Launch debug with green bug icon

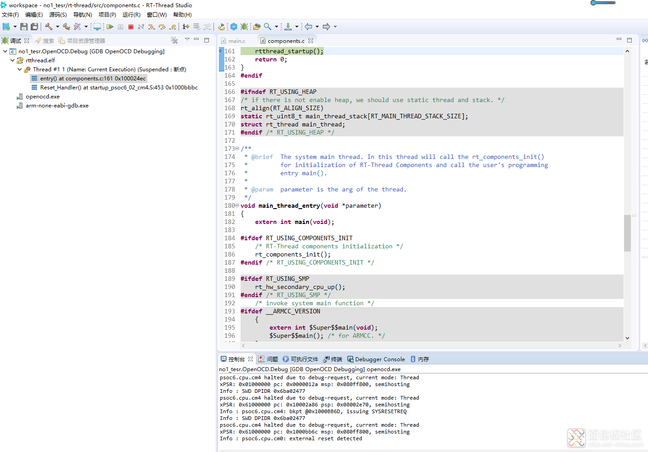click(x=244, y=27)
